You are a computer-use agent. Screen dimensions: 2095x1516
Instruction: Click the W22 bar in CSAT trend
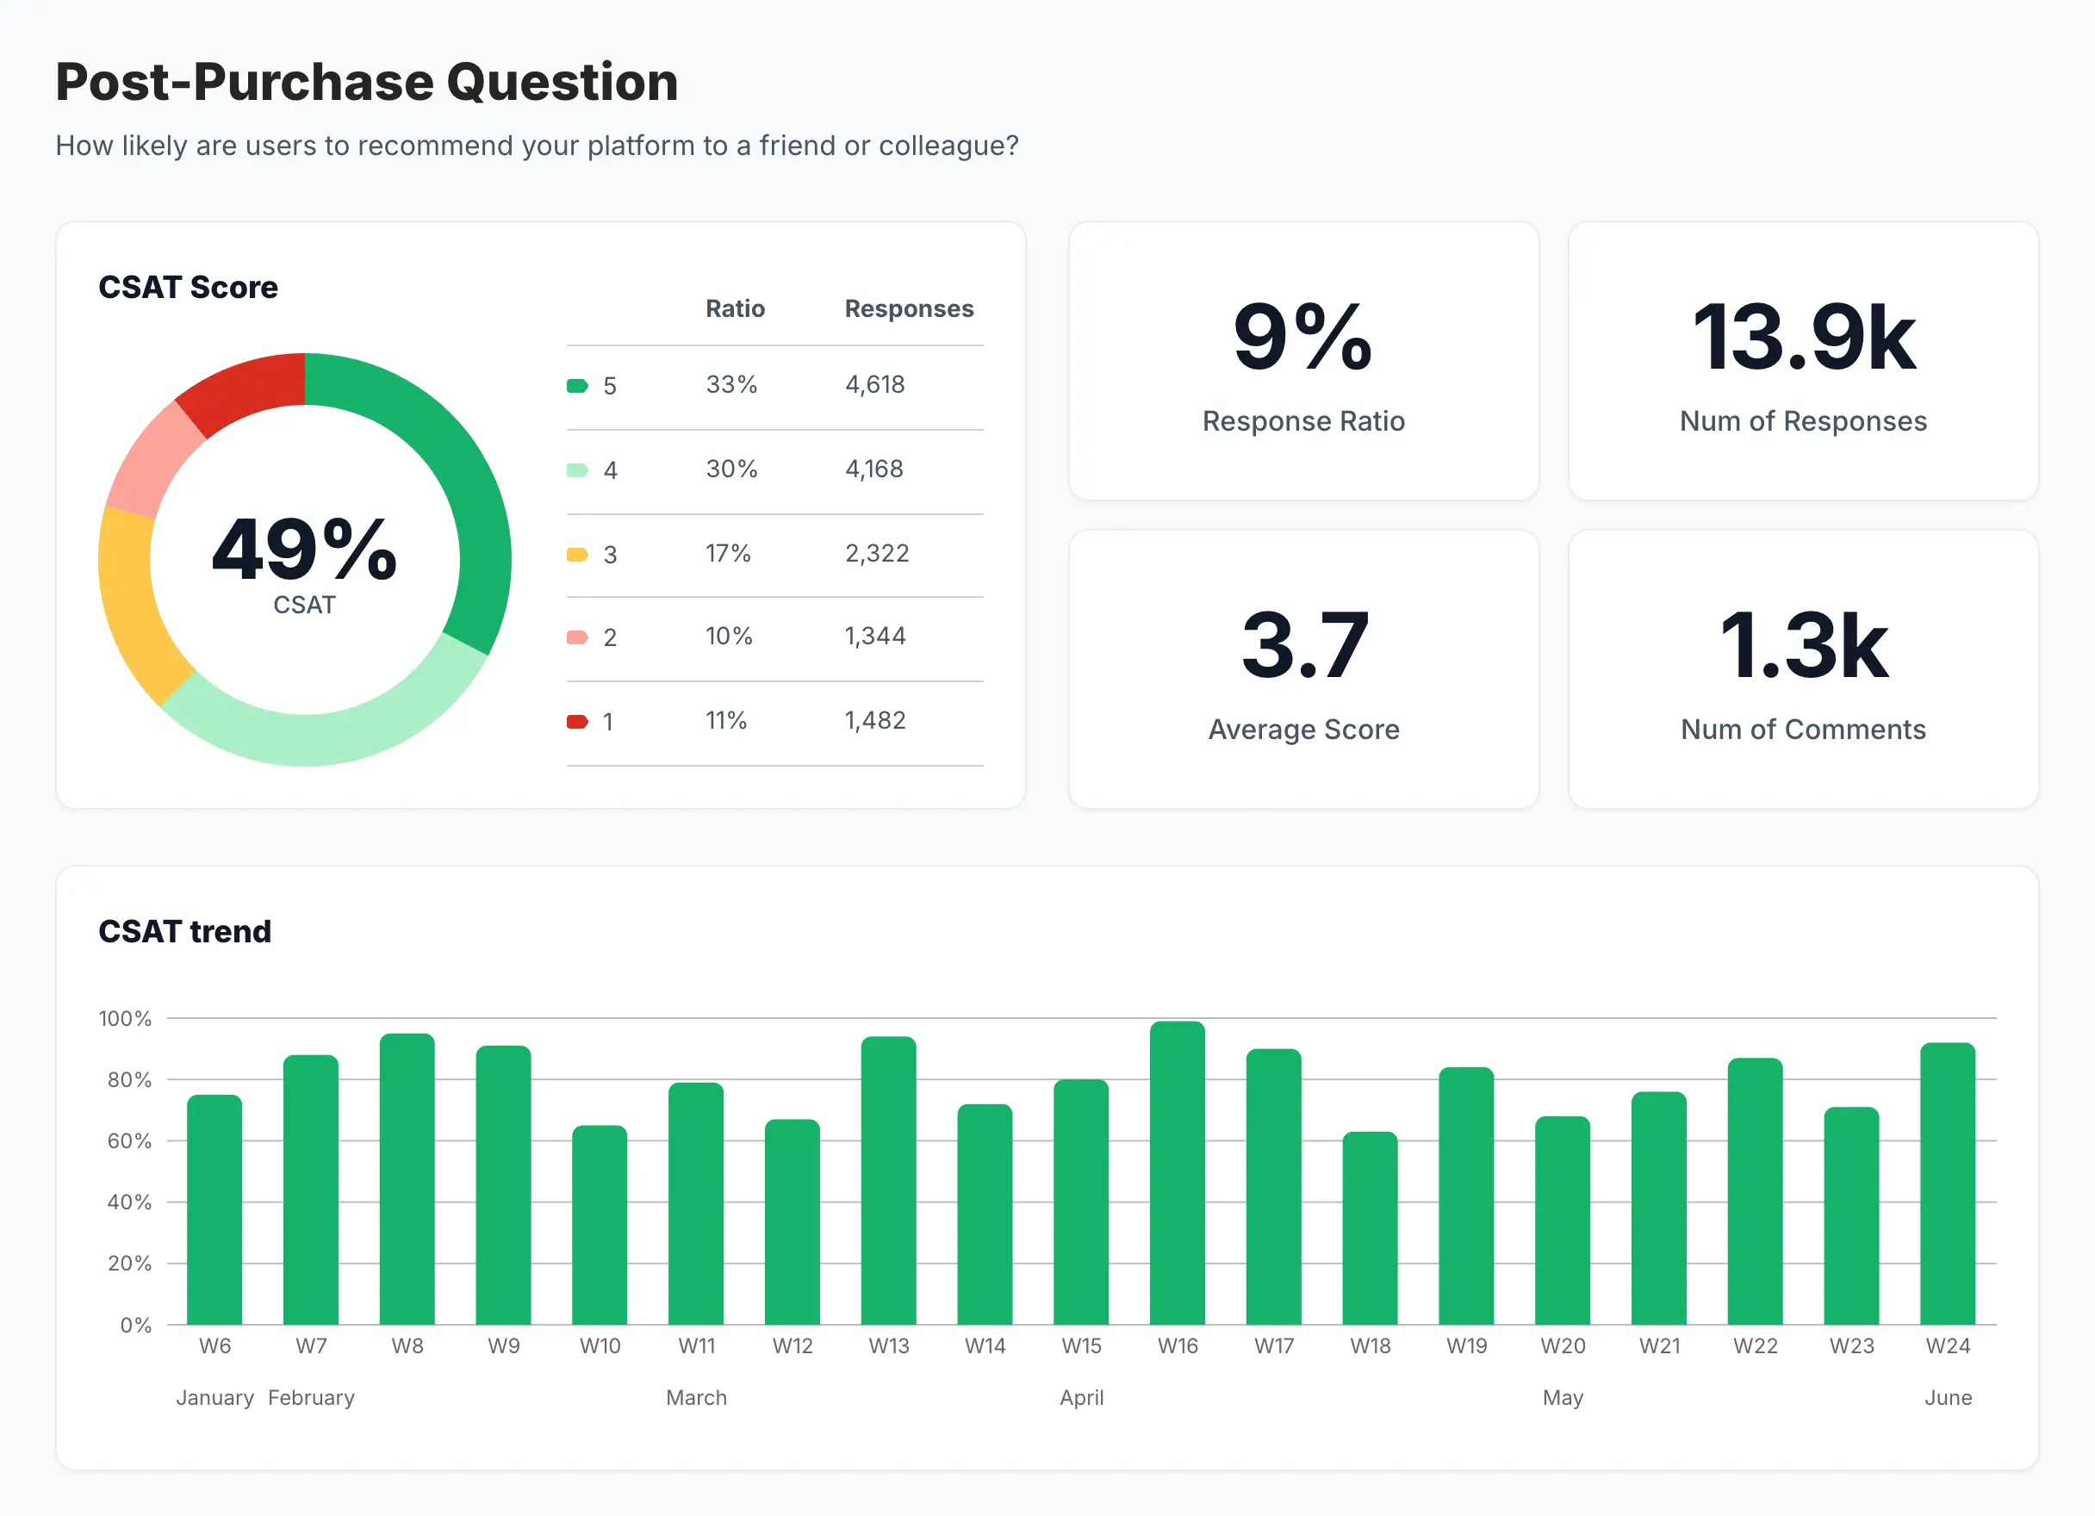click(x=1755, y=1190)
